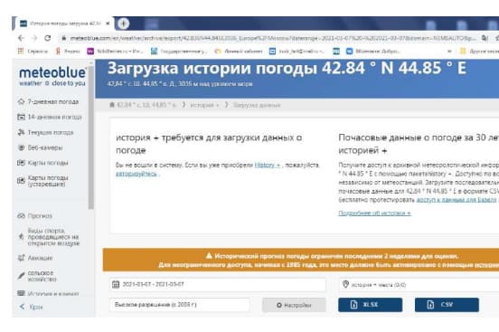Expand hidden bookmarks overflow arrow
Viewport: 499px width, 332px height.
449,51
